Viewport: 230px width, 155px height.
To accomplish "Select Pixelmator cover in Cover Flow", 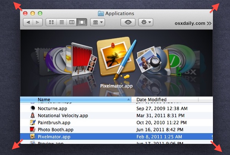I will 116,58.
